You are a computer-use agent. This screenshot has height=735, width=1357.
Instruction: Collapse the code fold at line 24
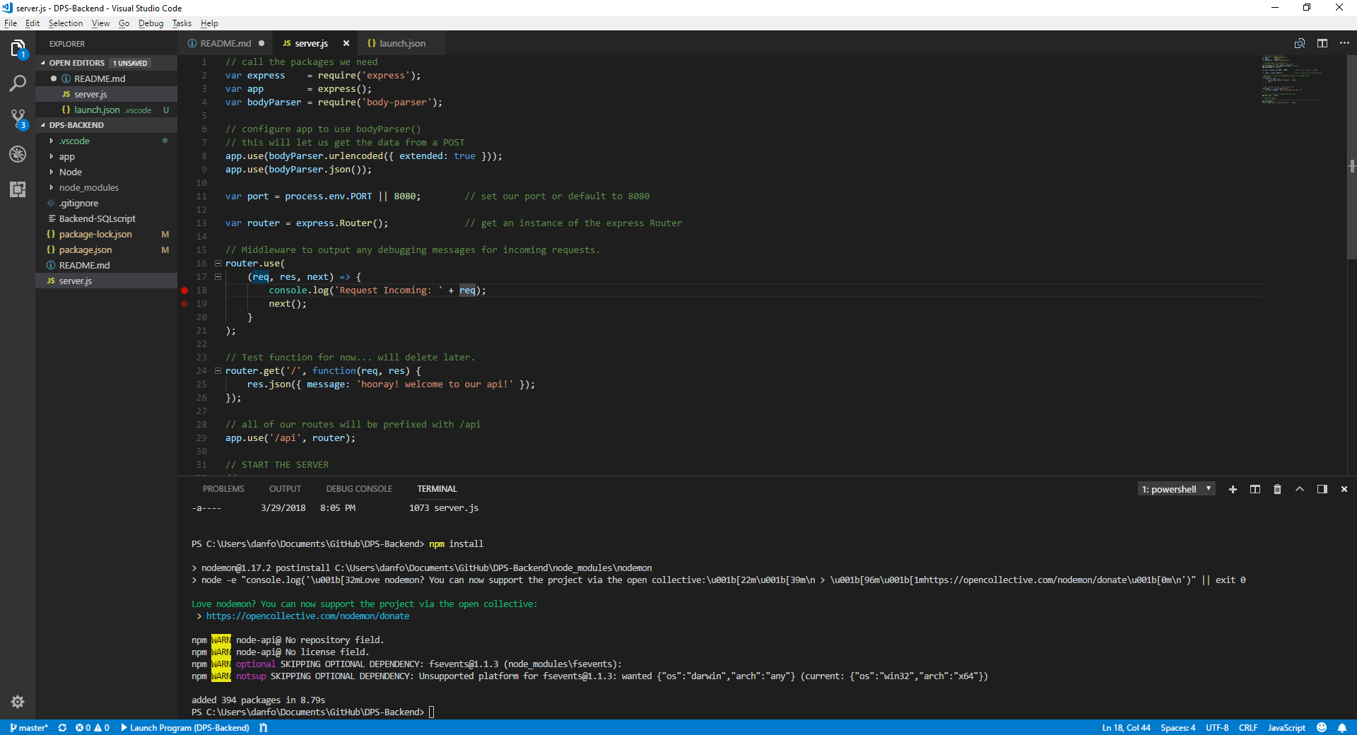click(218, 370)
